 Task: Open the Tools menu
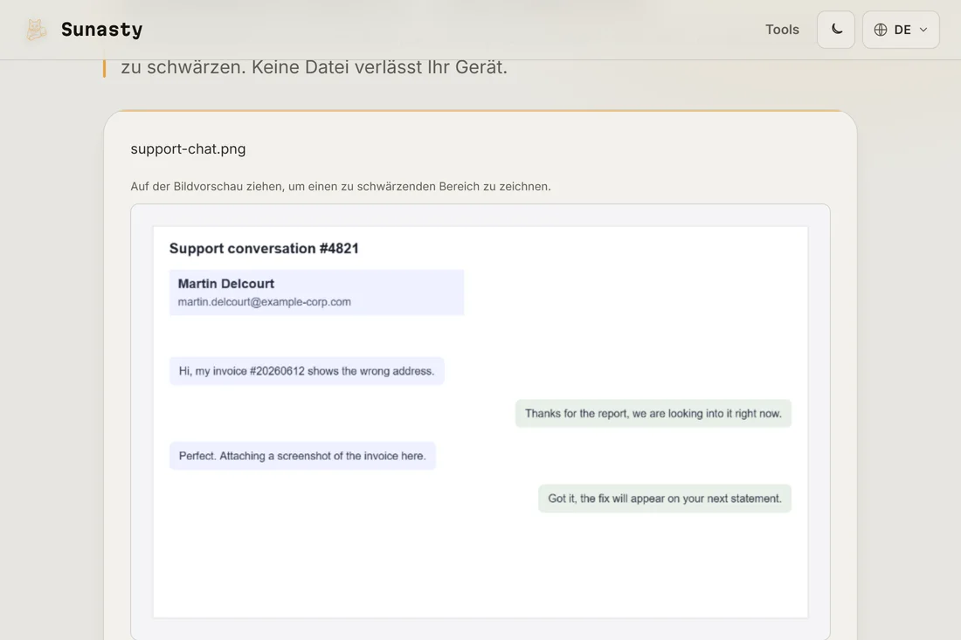(782, 30)
